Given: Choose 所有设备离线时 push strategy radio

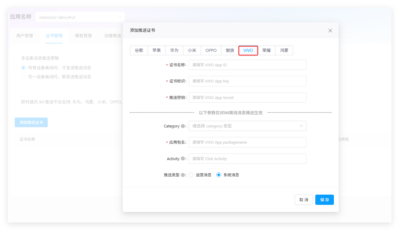Looking at the screenshot, I should (23, 68).
